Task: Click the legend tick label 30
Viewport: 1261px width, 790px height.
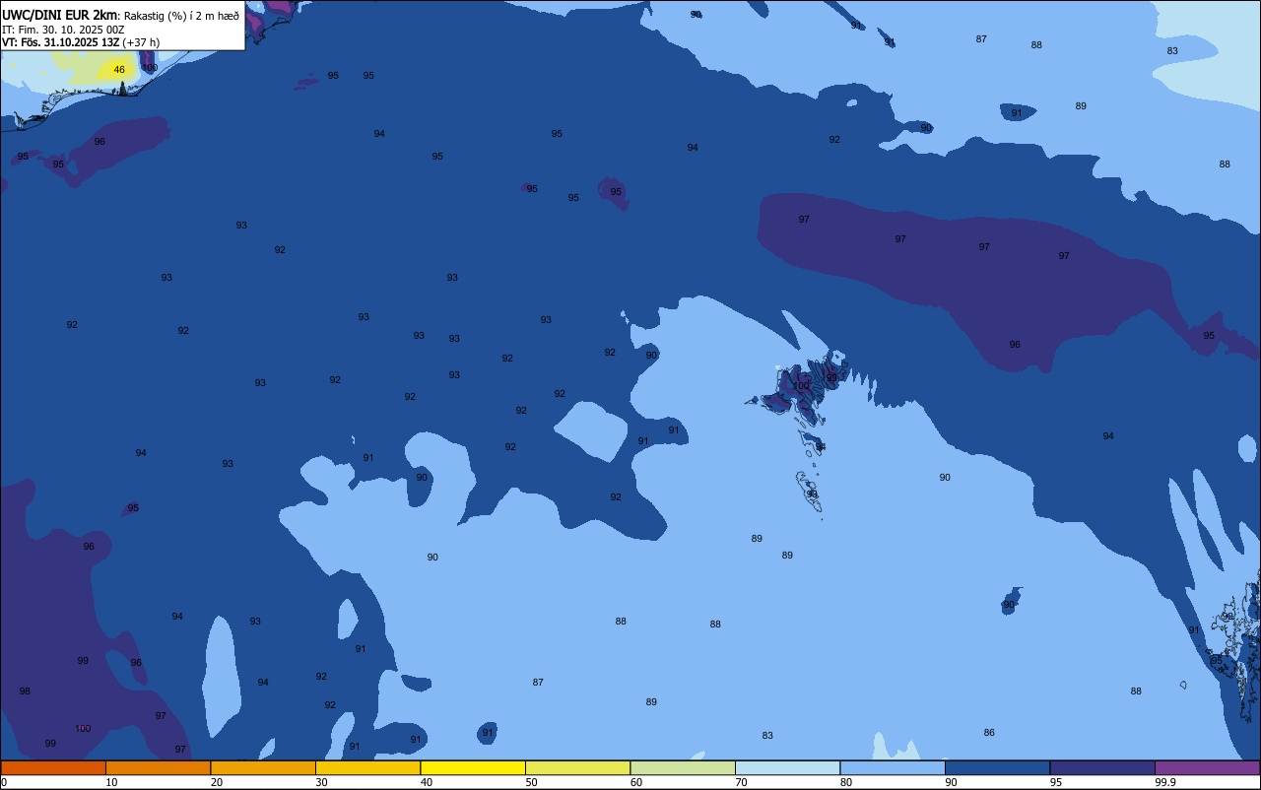Action: pos(321,782)
